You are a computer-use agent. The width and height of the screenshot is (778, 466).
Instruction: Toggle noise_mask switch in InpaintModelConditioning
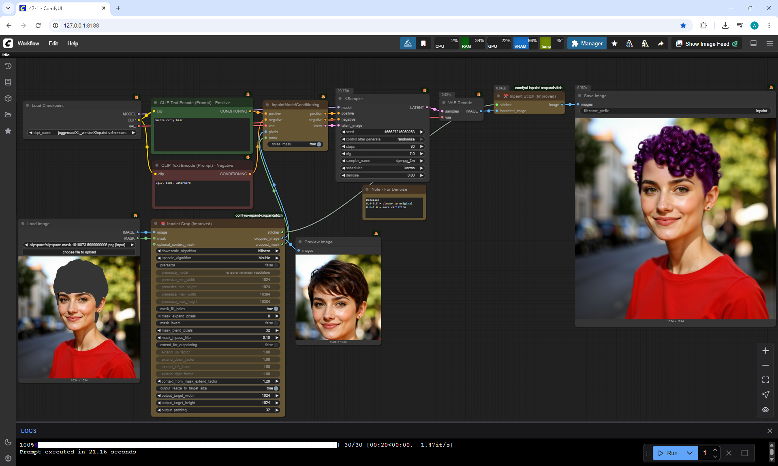tap(318, 144)
